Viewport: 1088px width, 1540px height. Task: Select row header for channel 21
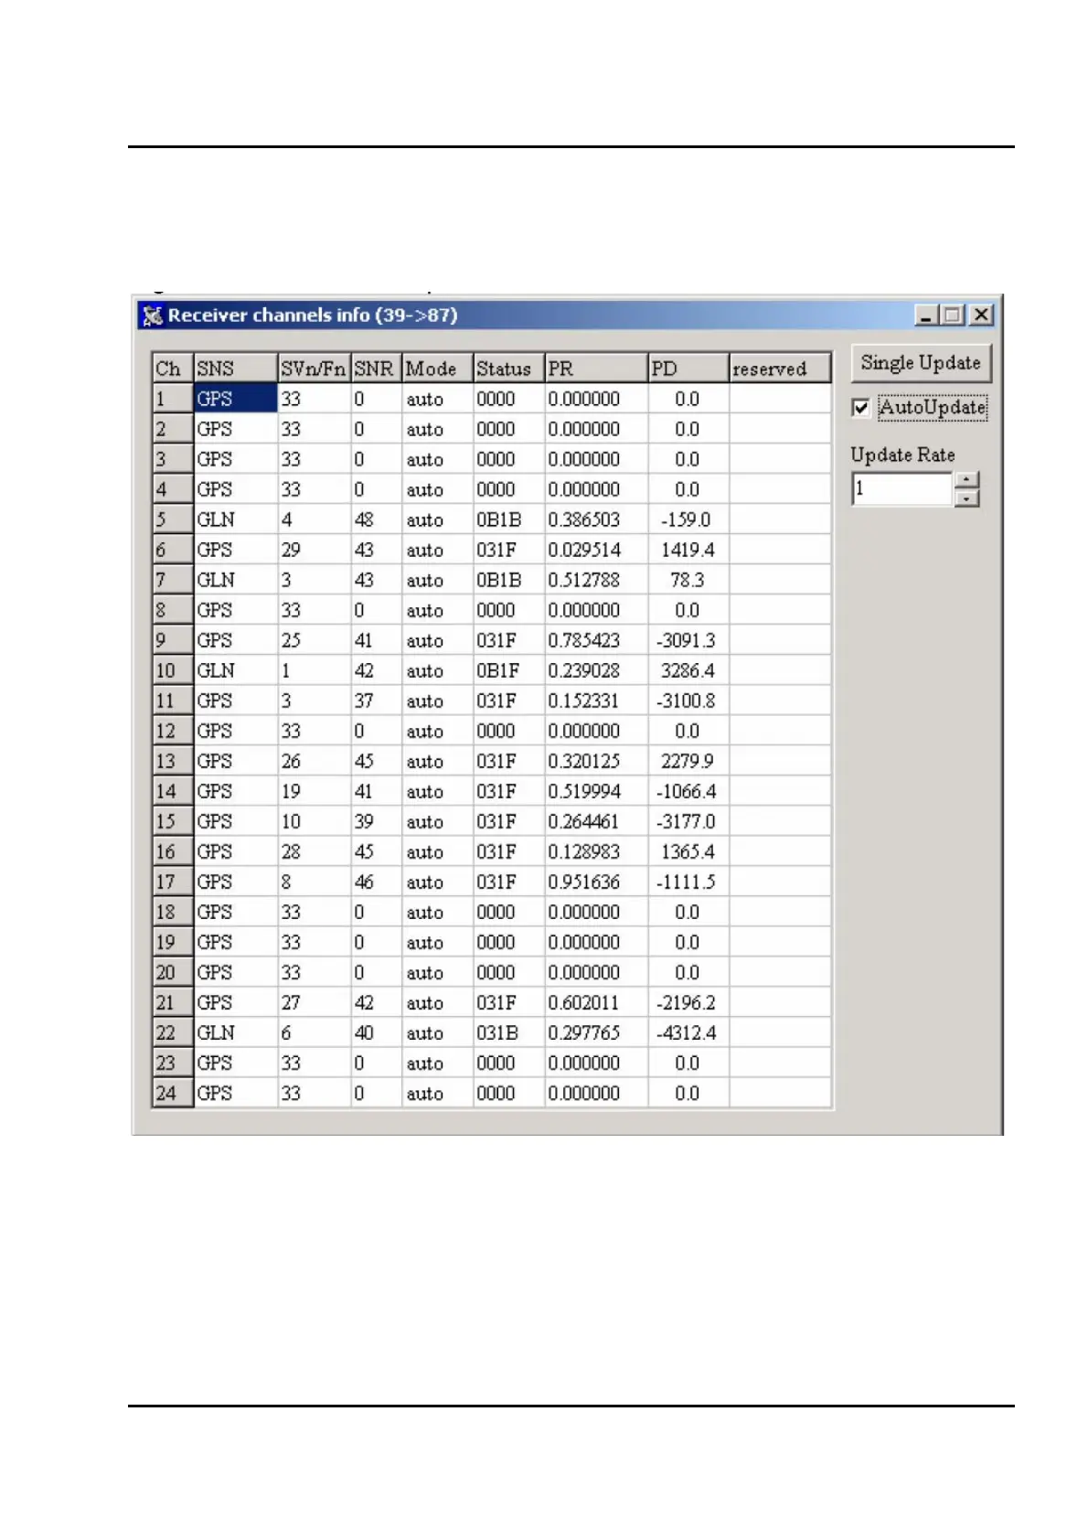[x=173, y=1002]
